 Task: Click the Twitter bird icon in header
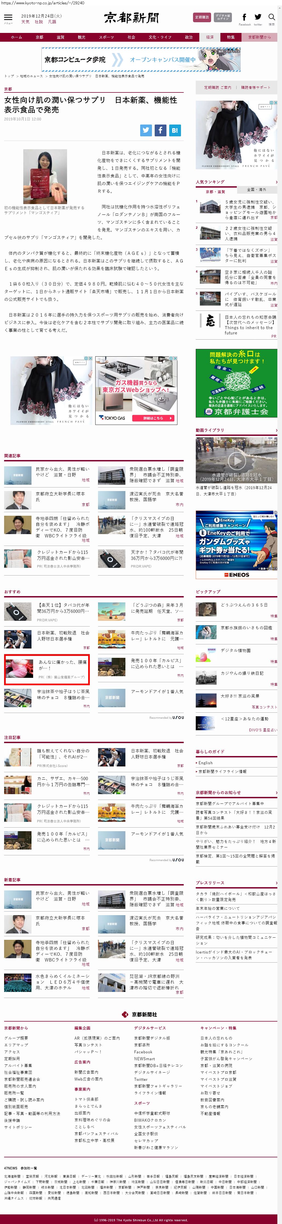(258, 18)
